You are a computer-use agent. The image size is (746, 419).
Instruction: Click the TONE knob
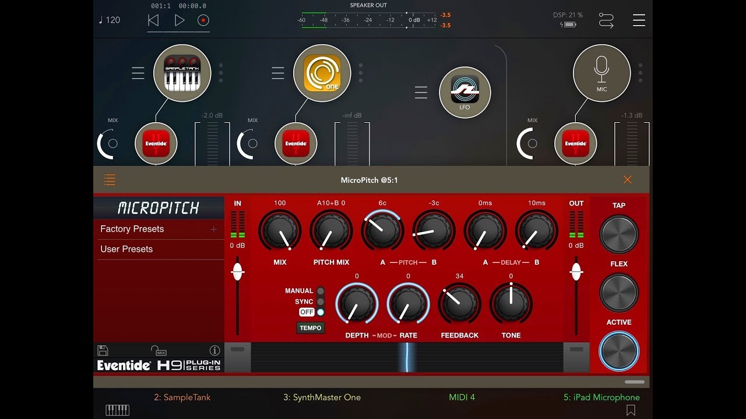[x=511, y=304]
